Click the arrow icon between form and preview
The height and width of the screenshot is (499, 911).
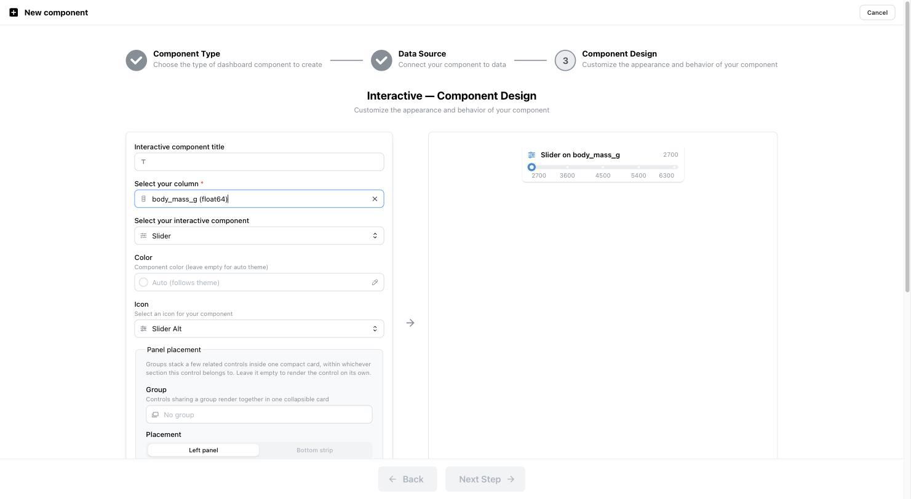pos(410,323)
